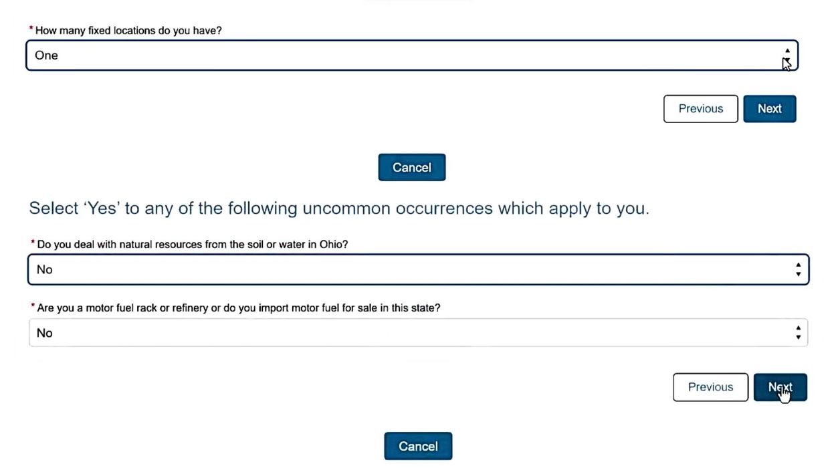Click the bottom Previous button
836x468 pixels.
tap(710, 387)
